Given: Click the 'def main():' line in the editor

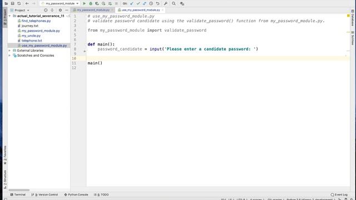Looking at the screenshot, I should point(101,44).
